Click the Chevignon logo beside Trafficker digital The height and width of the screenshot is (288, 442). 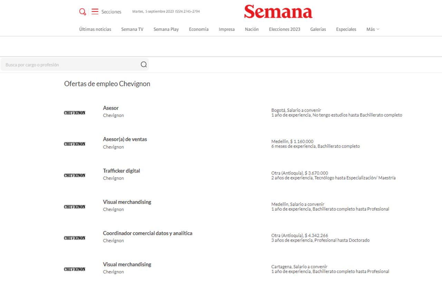click(x=75, y=175)
